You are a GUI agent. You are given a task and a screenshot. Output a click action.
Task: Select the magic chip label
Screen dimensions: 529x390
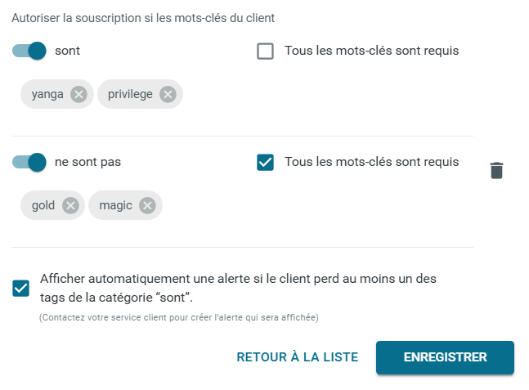(116, 205)
